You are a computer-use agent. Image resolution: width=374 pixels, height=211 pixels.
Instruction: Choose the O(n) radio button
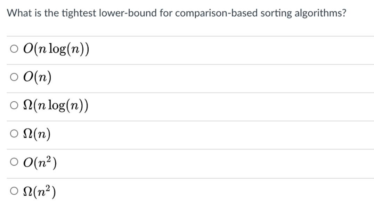click(14, 77)
